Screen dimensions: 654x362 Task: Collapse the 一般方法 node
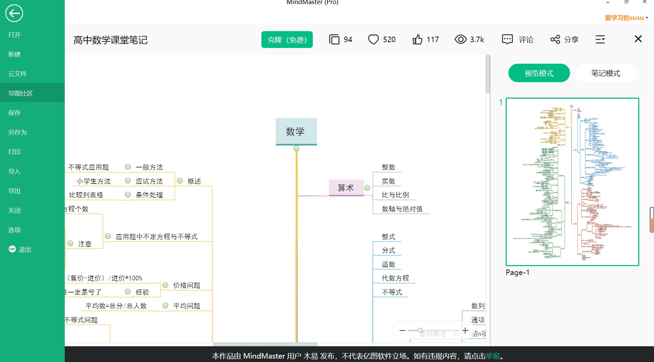tap(128, 167)
